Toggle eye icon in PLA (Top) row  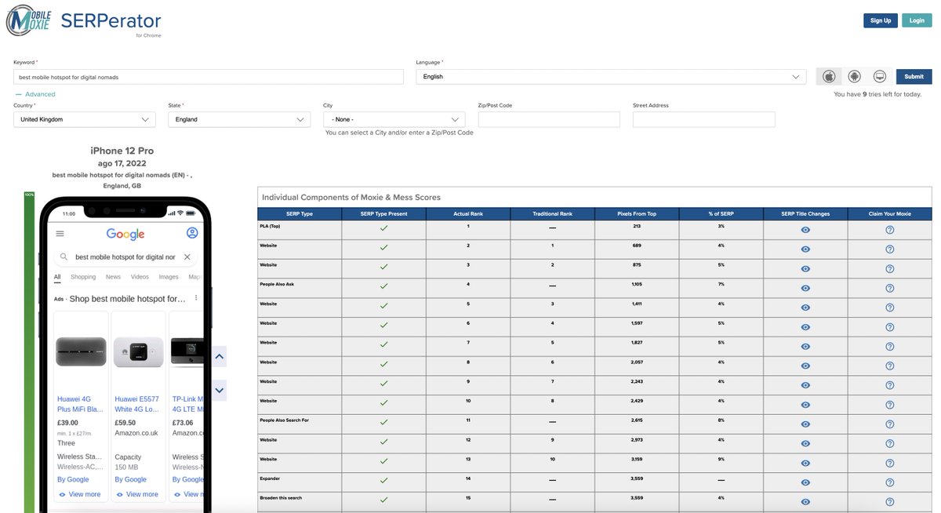[x=805, y=230]
